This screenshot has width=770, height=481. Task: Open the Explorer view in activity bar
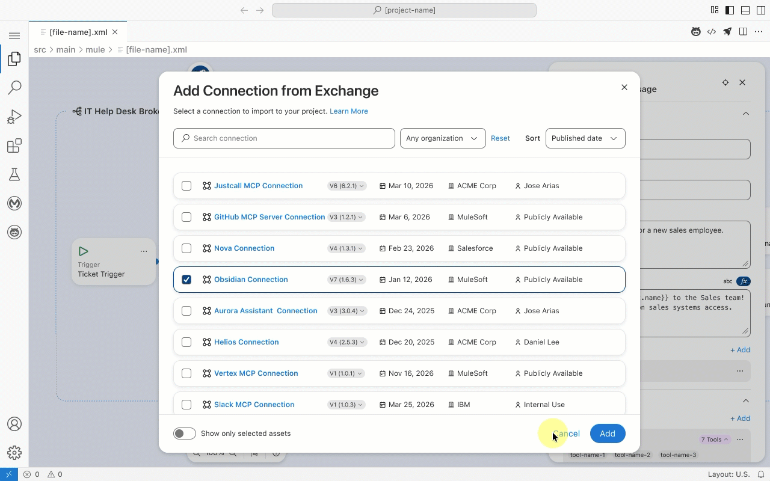tap(14, 59)
